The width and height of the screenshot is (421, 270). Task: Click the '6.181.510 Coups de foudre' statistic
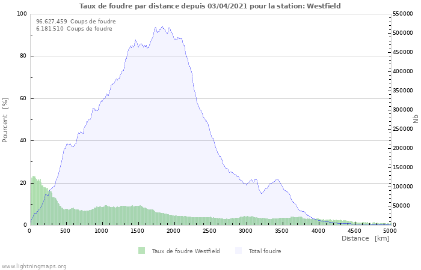74,29
